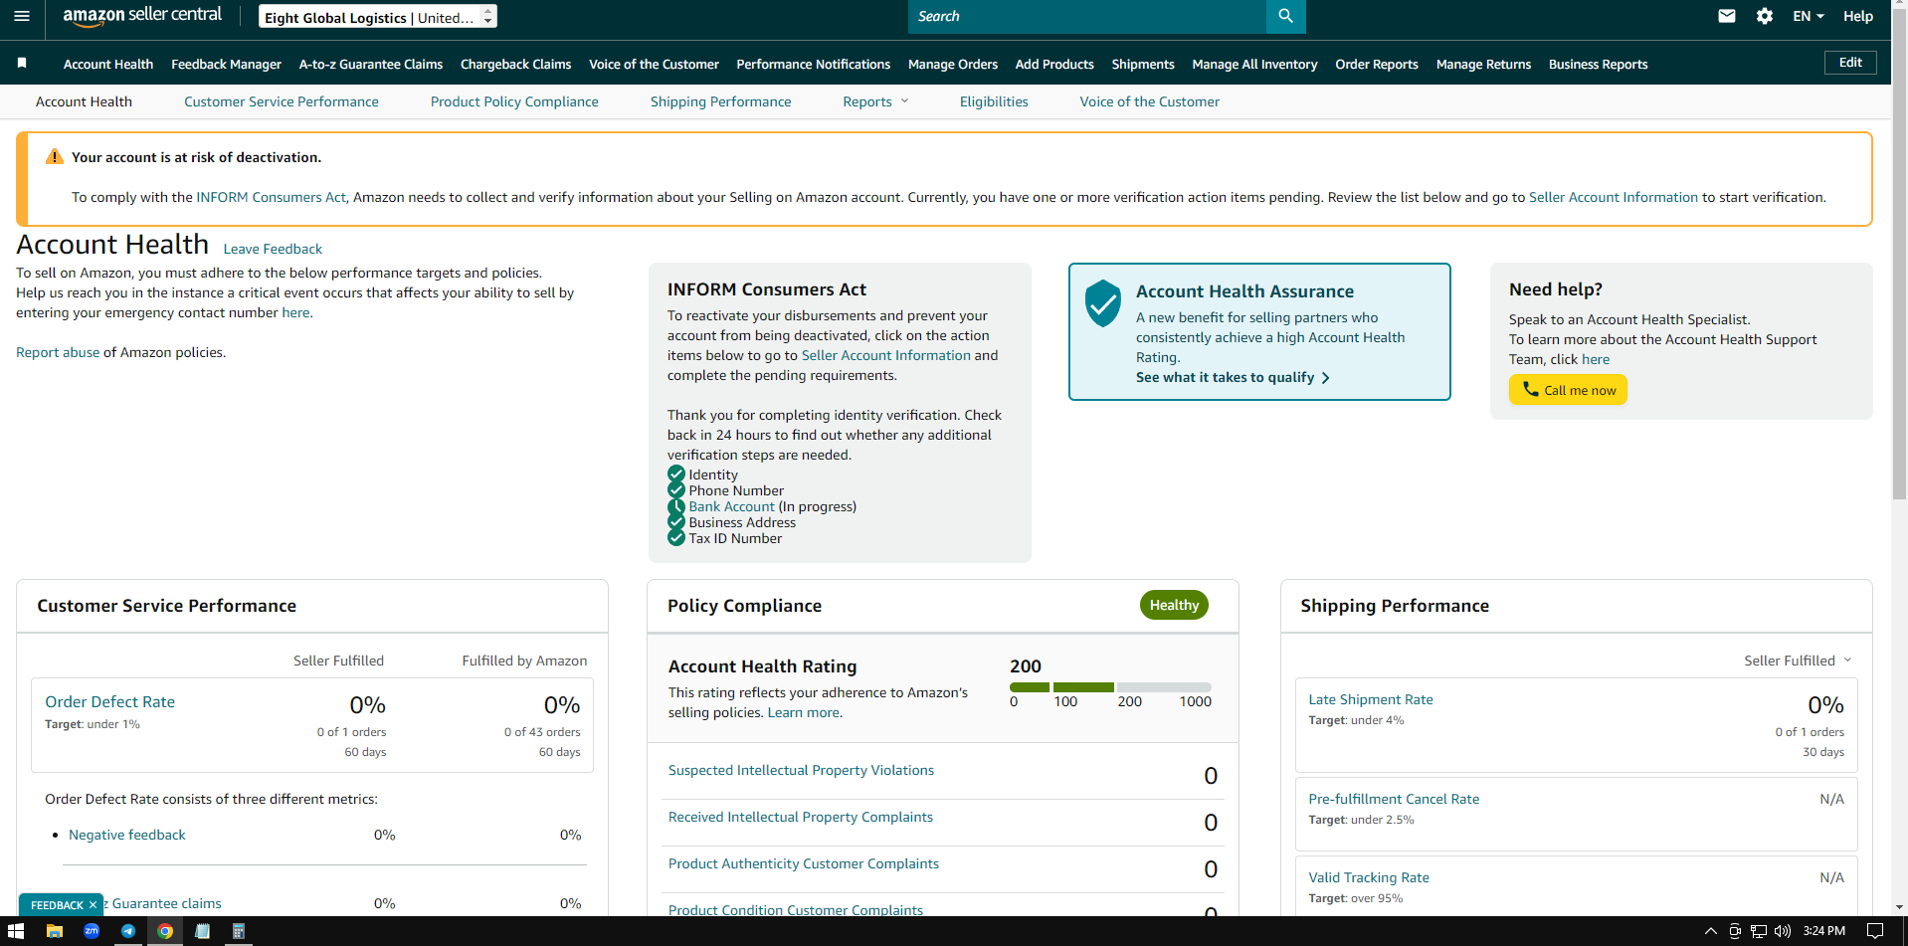The height and width of the screenshot is (946, 1908).
Task: Switch to Product Policy Compliance tab
Action: pyautogui.click(x=514, y=101)
